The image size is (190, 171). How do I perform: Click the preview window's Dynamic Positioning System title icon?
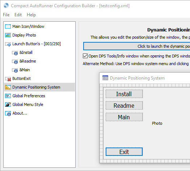105,78
